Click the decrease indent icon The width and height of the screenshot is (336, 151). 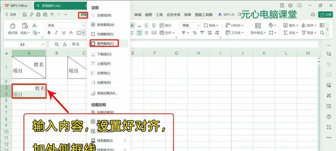pos(146,25)
